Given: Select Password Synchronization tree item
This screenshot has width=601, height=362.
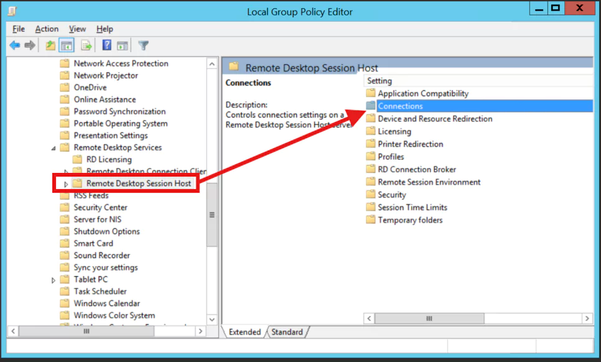Looking at the screenshot, I should point(119,111).
